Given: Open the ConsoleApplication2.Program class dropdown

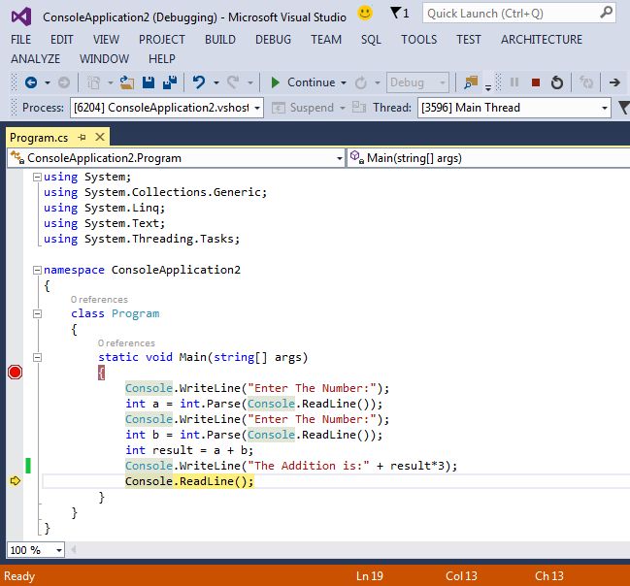Looking at the screenshot, I should pyautogui.click(x=176, y=158).
